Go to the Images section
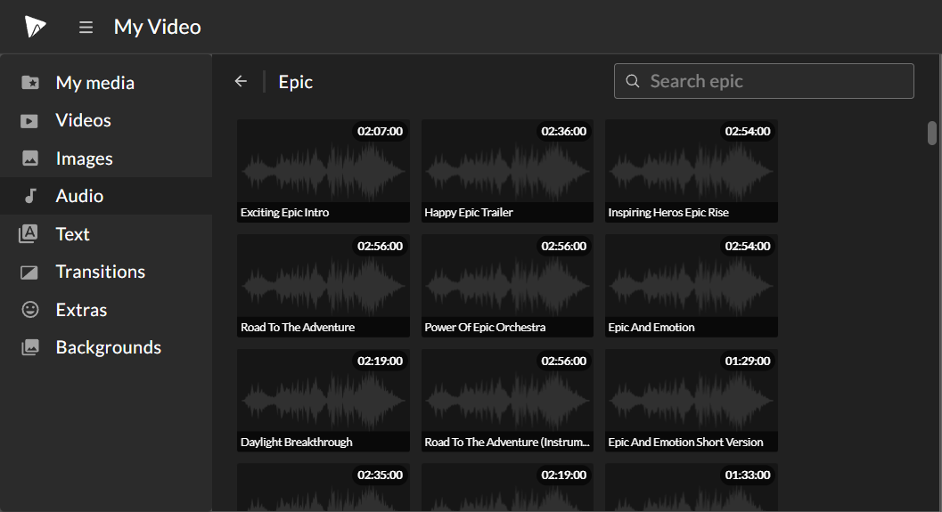This screenshot has width=942, height=512. 106,158
